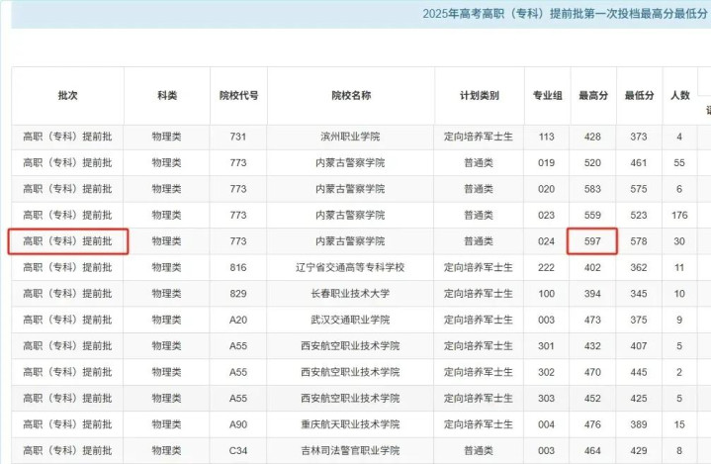Click school code 816 cell
Viewport: 711px width, 464px height.
click(x=238, y=267)
